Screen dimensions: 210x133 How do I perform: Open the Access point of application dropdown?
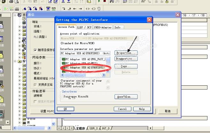(x=136, y=38)
